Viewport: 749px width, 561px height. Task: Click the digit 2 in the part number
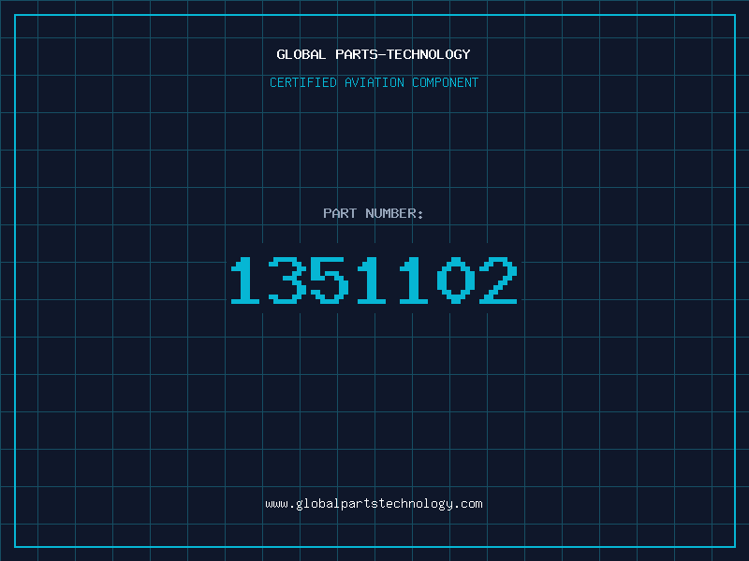click(498, 280)
